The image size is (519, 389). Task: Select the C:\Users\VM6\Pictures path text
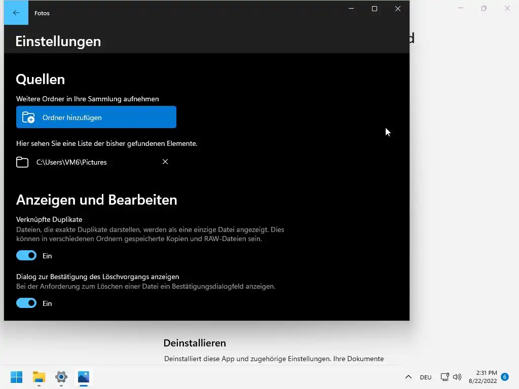tap(71, 162)
